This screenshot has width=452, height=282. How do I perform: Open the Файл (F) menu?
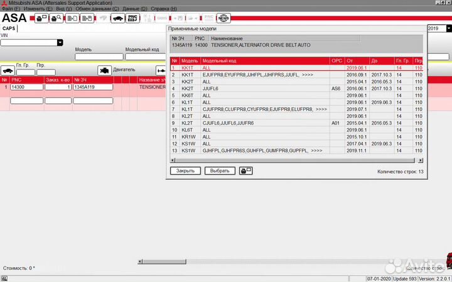11,9
